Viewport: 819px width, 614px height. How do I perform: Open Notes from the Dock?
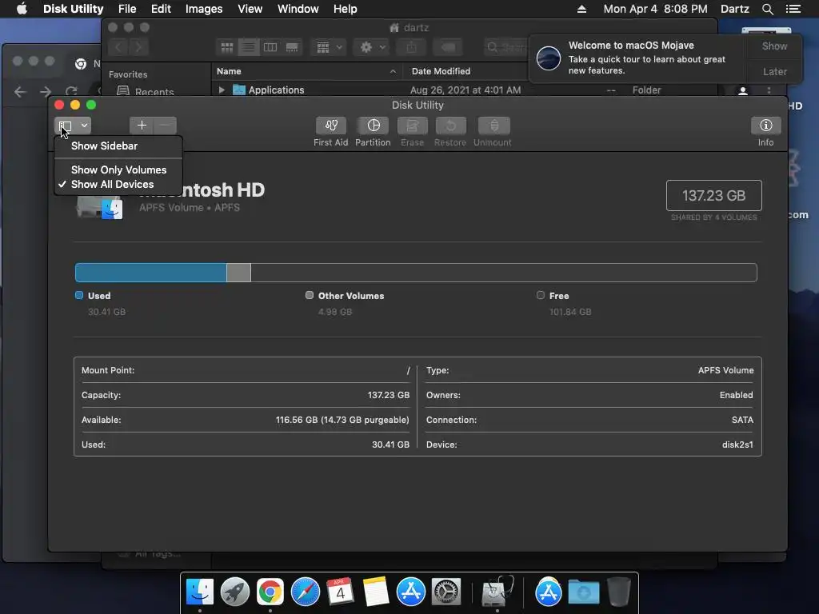pyautogui.click(x=376, y=592)
